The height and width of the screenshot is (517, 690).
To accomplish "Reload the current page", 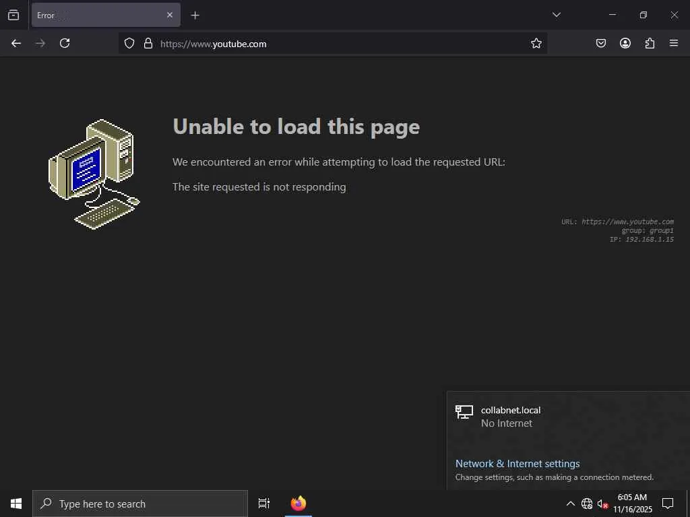I will click(x=65, y=43).
